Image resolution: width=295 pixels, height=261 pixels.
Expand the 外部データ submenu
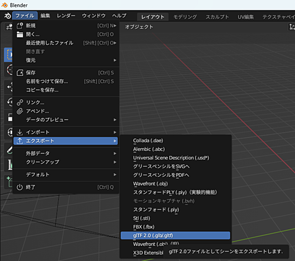point(65,153)
